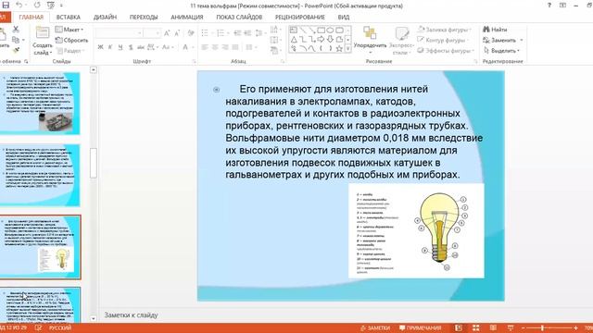Select the right arrow shape in gallery
The height and width of the screenshot is (333, 593).
(x=322, y=39)
